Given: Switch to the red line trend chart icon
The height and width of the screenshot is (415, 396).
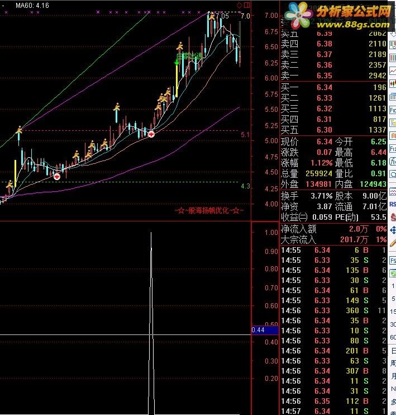Looking at the screenshot, I should [x=393, y=71].
